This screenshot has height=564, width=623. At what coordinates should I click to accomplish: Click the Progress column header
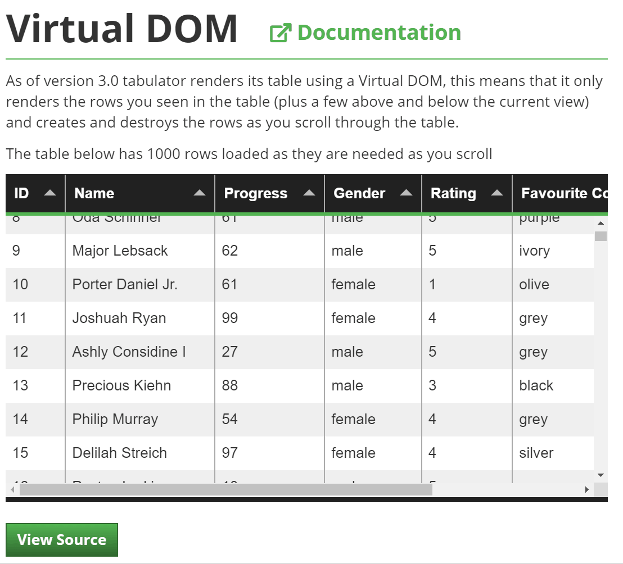point(270,193)
